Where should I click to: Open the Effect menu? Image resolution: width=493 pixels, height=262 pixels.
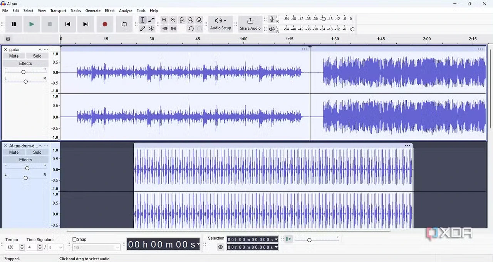[x=110, y=11]
